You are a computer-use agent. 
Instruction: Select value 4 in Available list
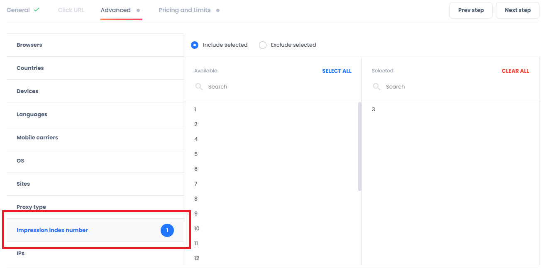[273, 139]
